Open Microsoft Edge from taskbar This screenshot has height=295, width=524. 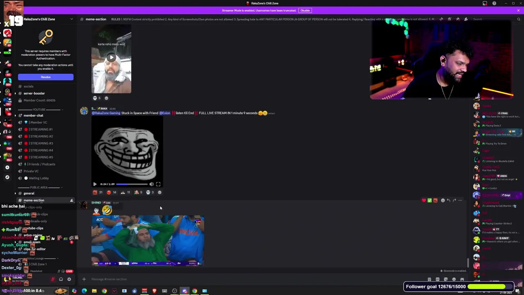(x=84, y=291)
